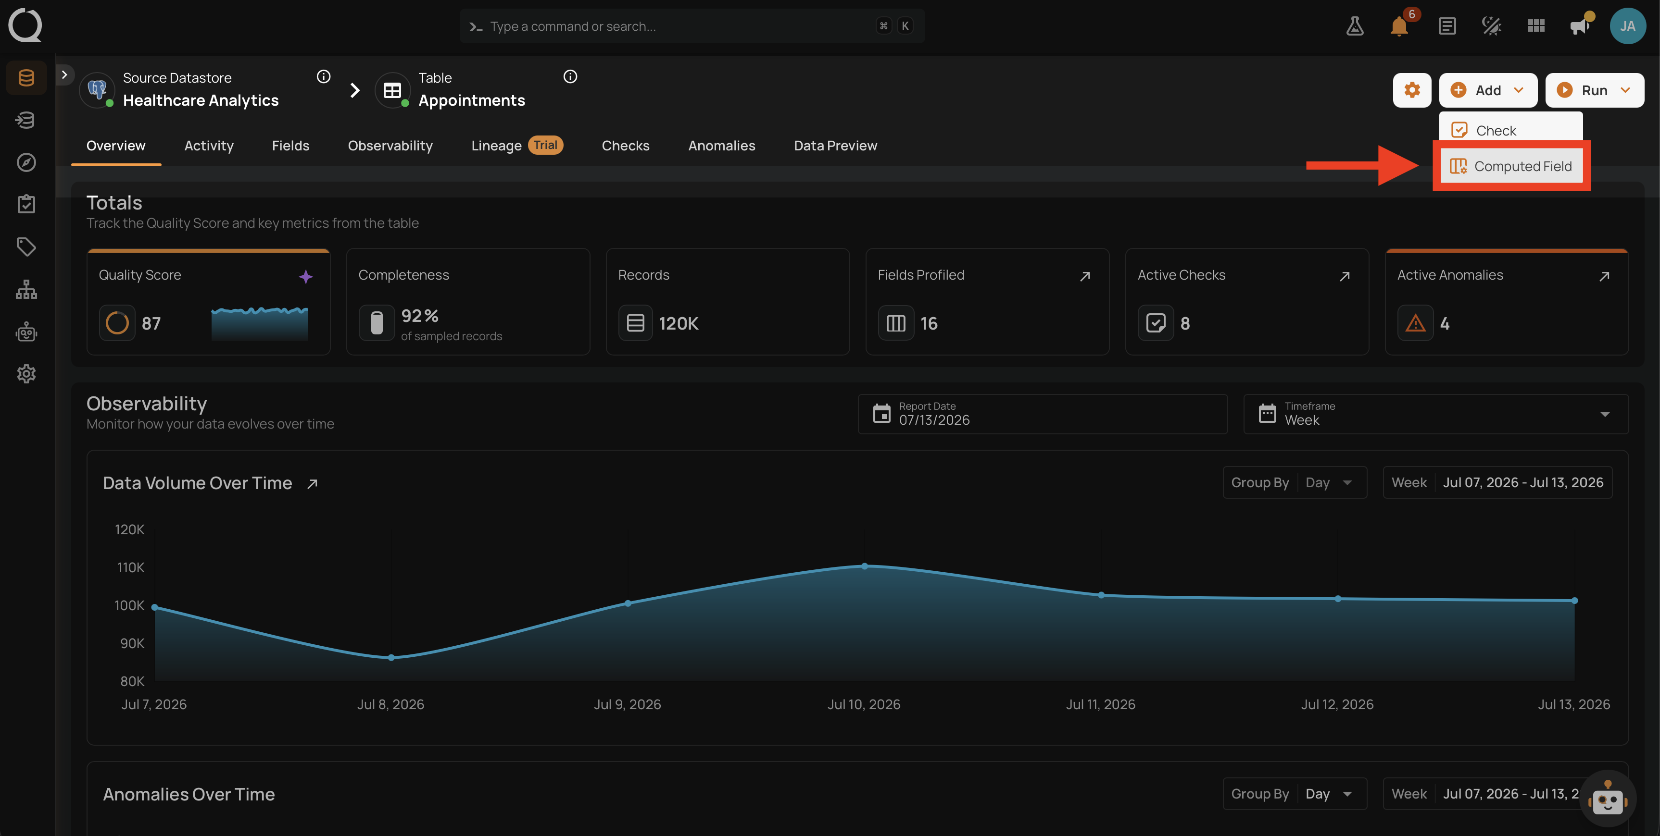Open the notifications bell icon
Screen dimensions: 1660x836
coord(1399,26)
